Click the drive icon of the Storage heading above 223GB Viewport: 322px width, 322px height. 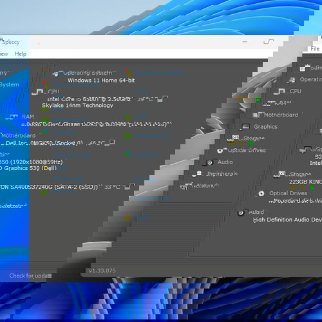coord(279,174)
